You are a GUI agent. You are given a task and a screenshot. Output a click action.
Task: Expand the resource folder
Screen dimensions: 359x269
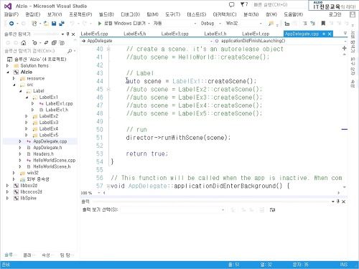point(14,78)
